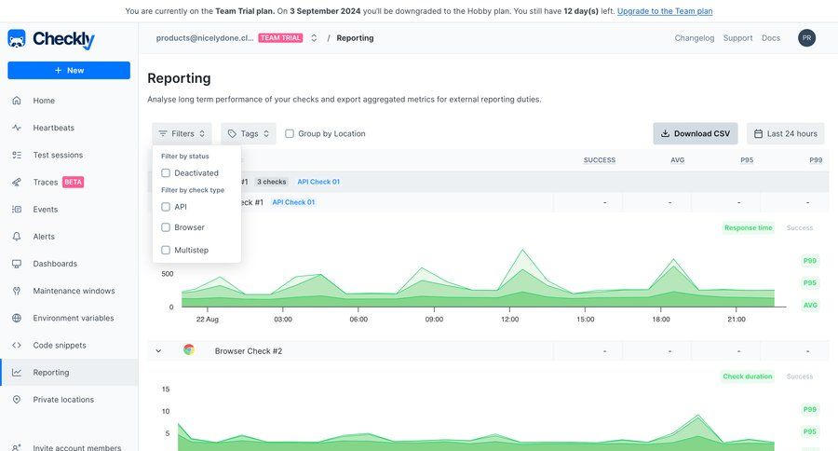
Task: Enable the Browser check type filter
Action: tap(166, 227)
